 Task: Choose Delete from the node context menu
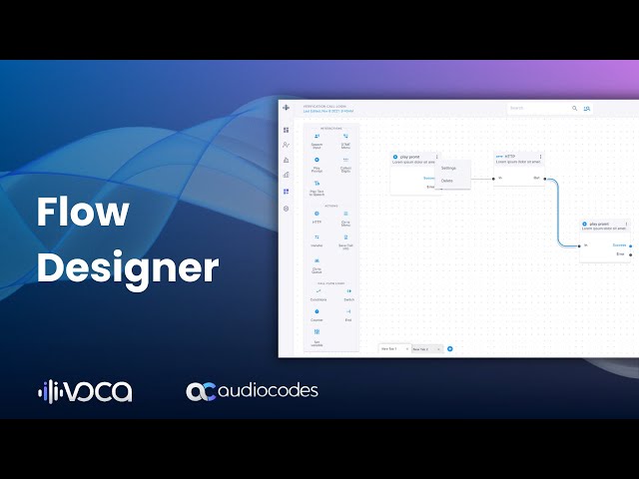[447, 181]
